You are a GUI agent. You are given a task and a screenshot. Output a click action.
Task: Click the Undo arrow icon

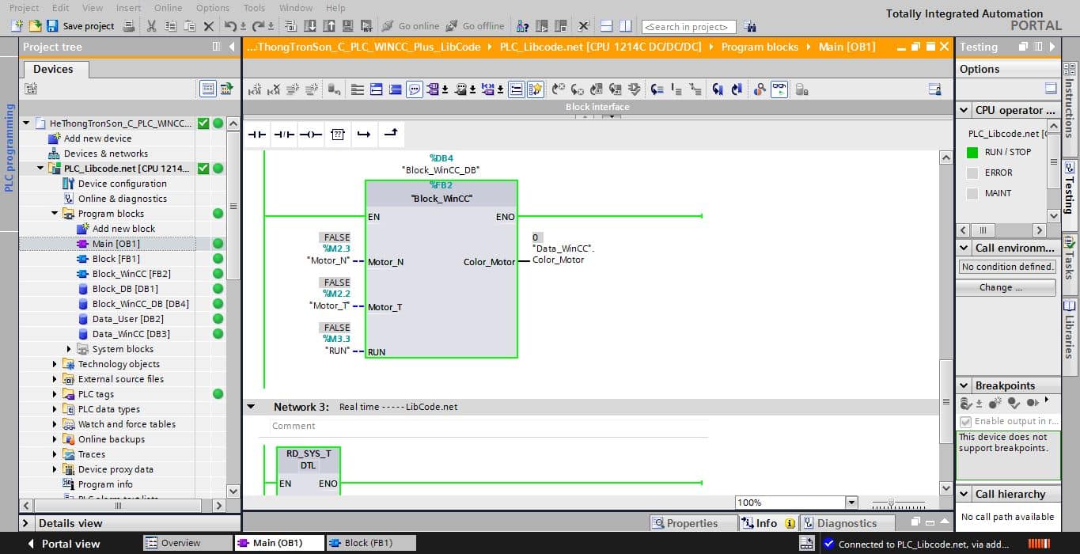(x=230, y=26)
